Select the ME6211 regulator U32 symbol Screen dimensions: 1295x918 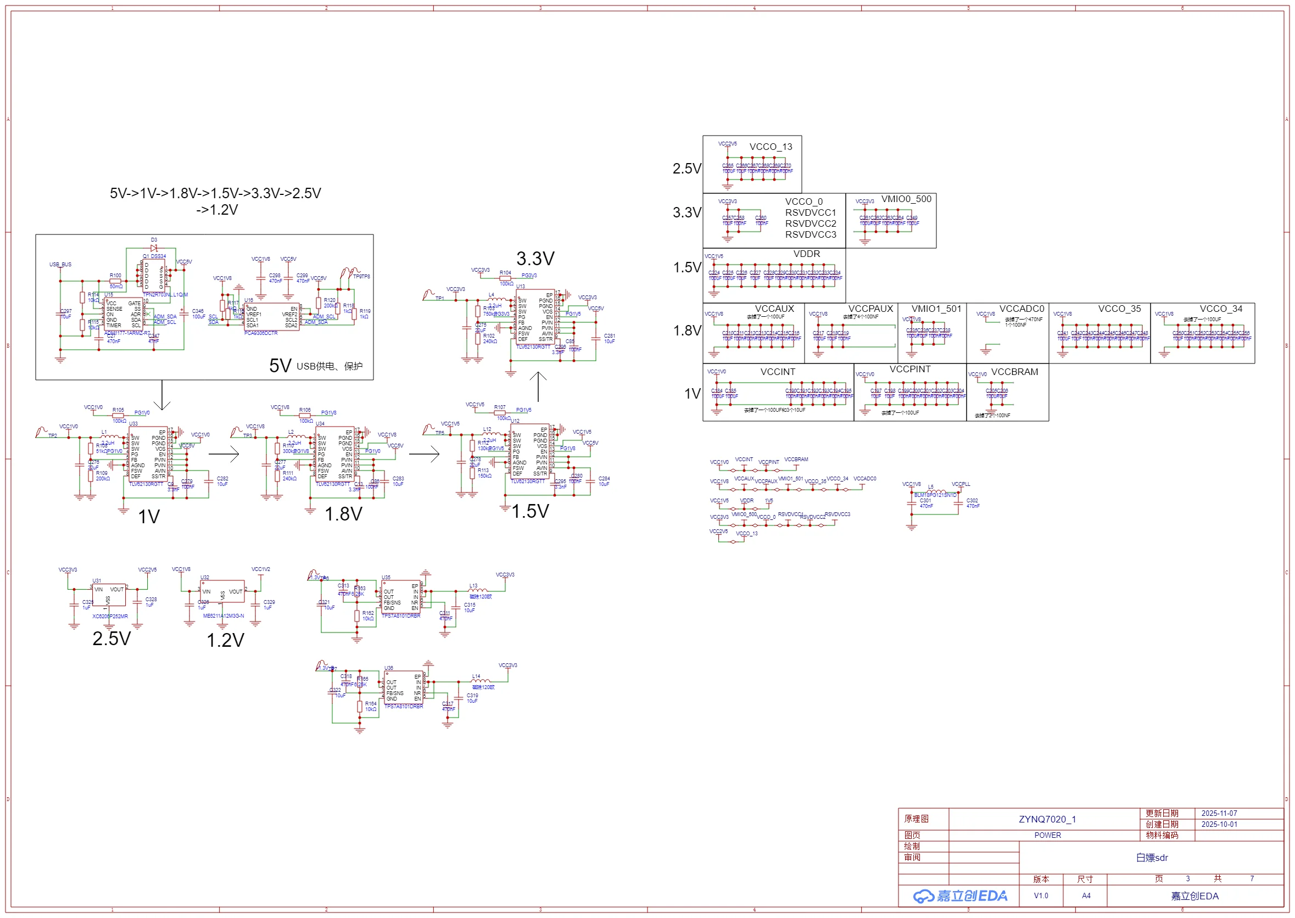(x=222, y=592)
